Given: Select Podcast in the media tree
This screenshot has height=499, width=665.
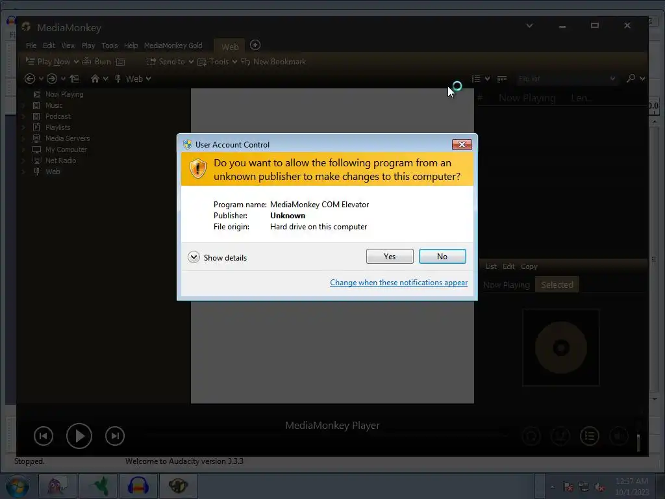Looking at the screenshot, I should pos(58,116).
